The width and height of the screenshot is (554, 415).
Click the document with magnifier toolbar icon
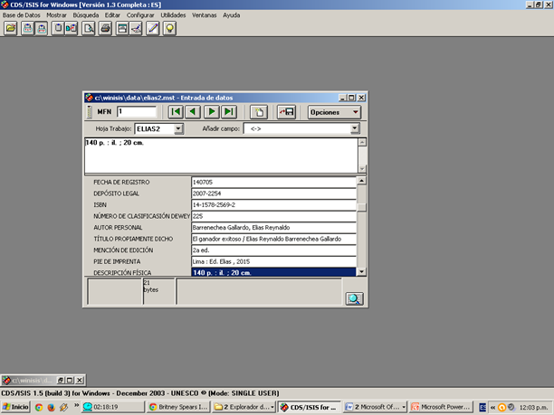coord(89,28)
